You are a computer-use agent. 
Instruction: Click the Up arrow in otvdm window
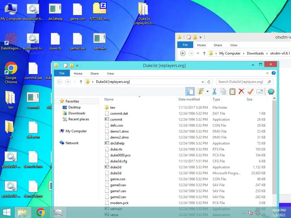point(204,53)
